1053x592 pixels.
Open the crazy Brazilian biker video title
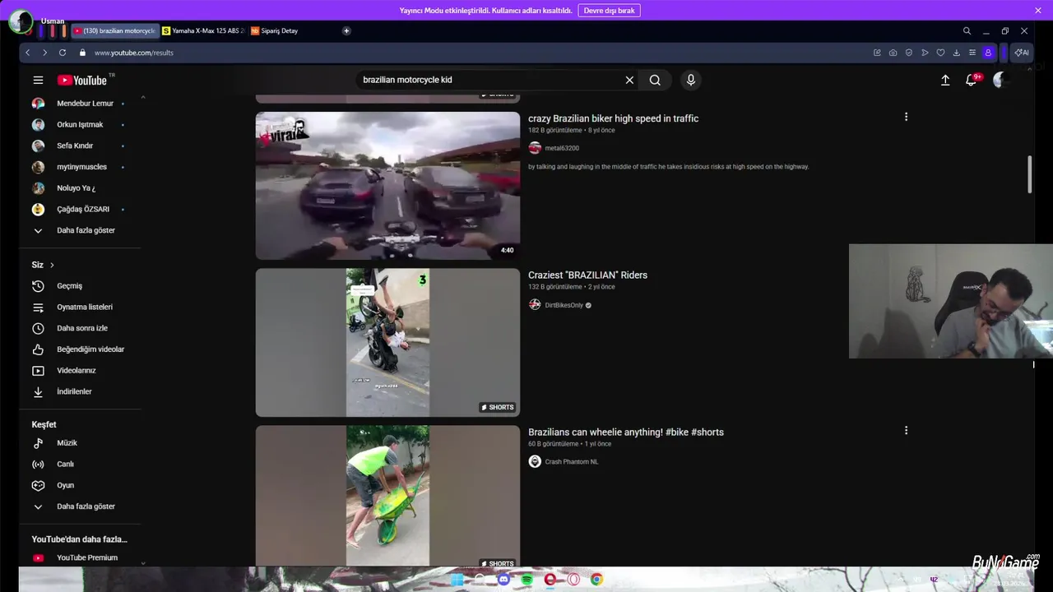(x=613, y=118)
